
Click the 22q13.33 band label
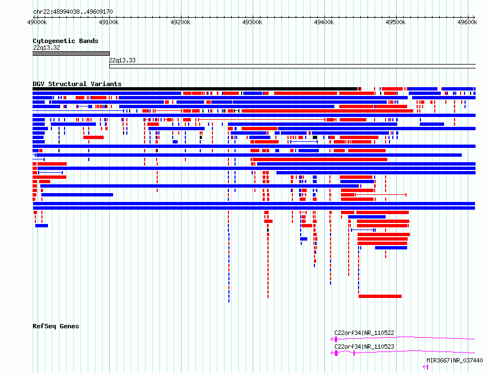point(122,60)
